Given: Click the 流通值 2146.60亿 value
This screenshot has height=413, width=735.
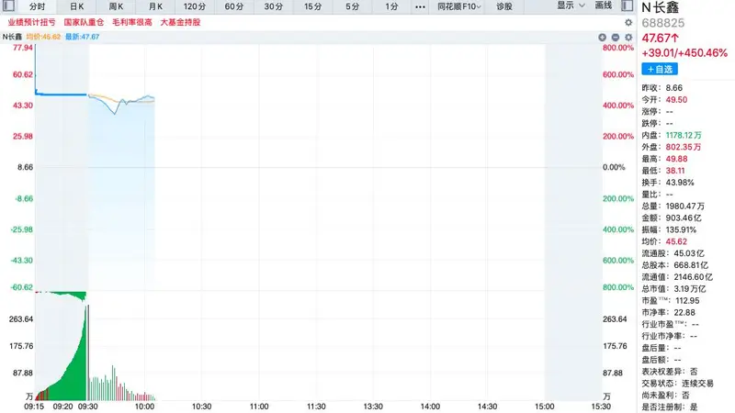Looking at the screenshot, I should point(694,277).
